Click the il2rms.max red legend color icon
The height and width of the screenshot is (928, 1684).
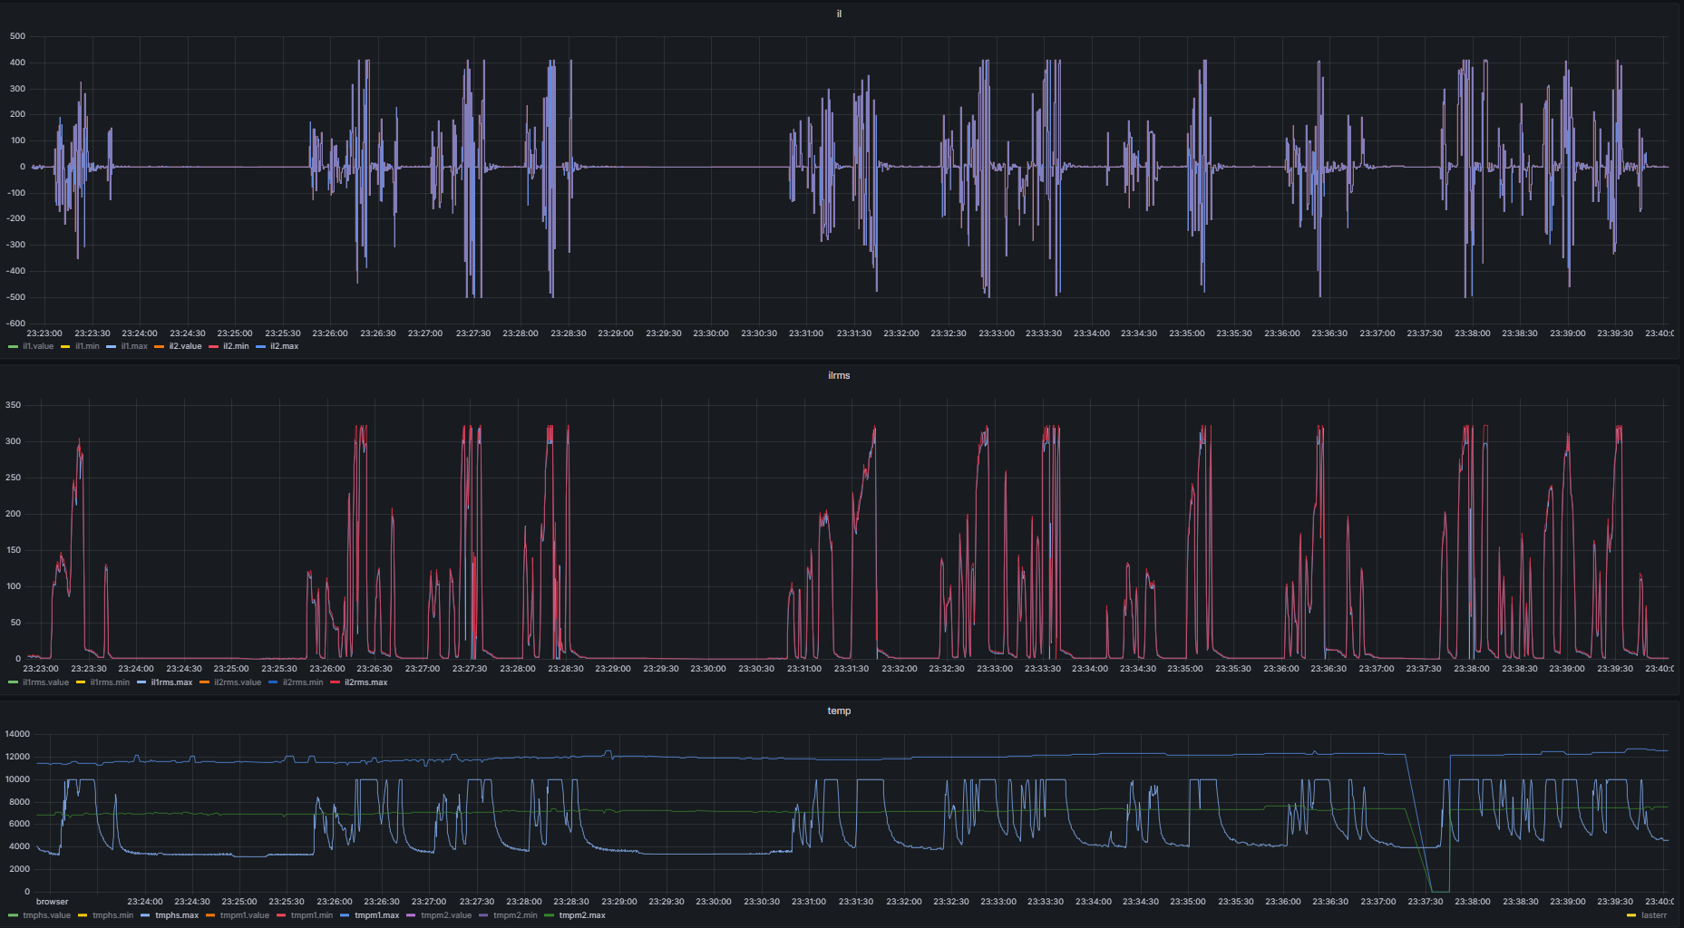[x=336, y=682]
